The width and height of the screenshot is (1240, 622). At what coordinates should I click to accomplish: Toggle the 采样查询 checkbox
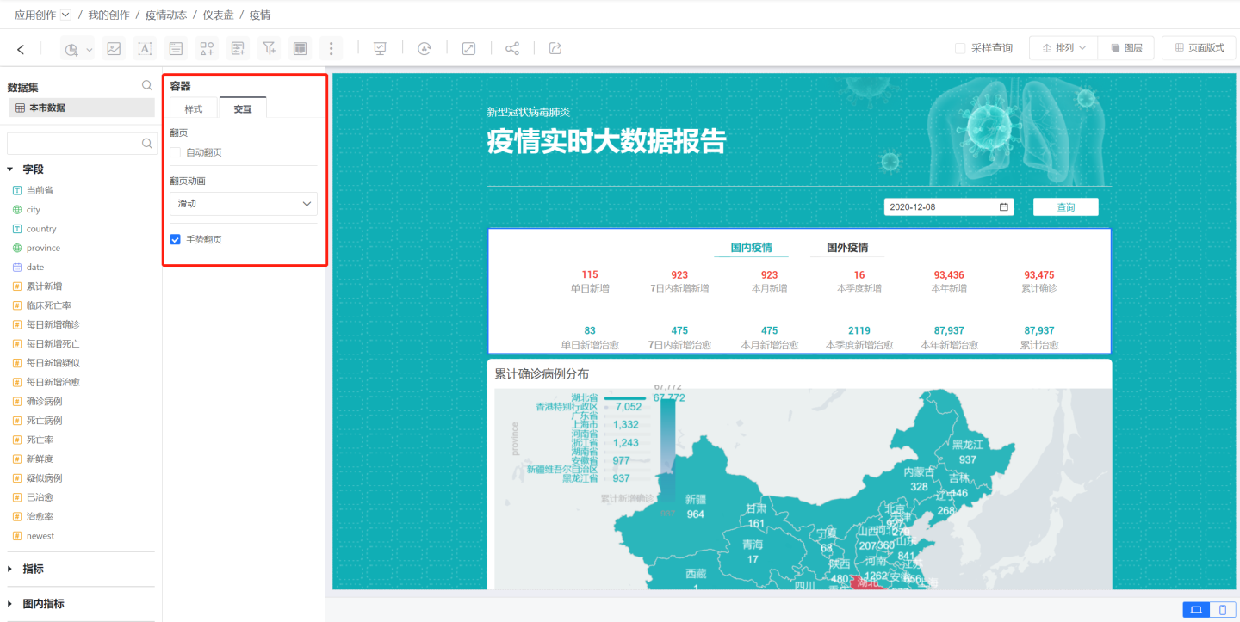pyautogui.click(x=960, y=48)
